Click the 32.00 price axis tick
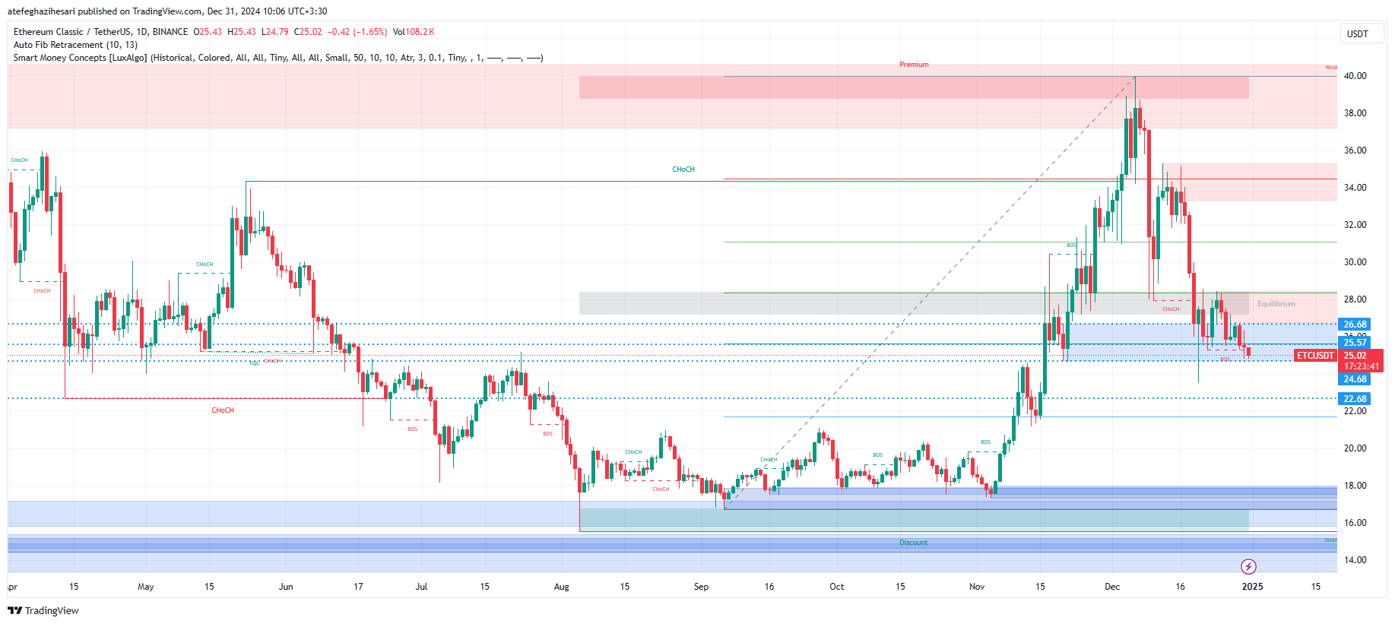 1355,225
